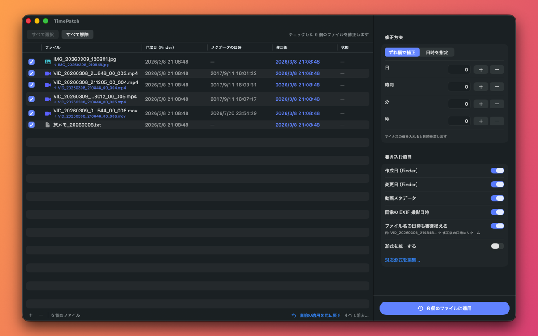538x336 pixels.
Task: Click the undo arrow icon beside 直前の適用を元に戻す
Action: 294,315
